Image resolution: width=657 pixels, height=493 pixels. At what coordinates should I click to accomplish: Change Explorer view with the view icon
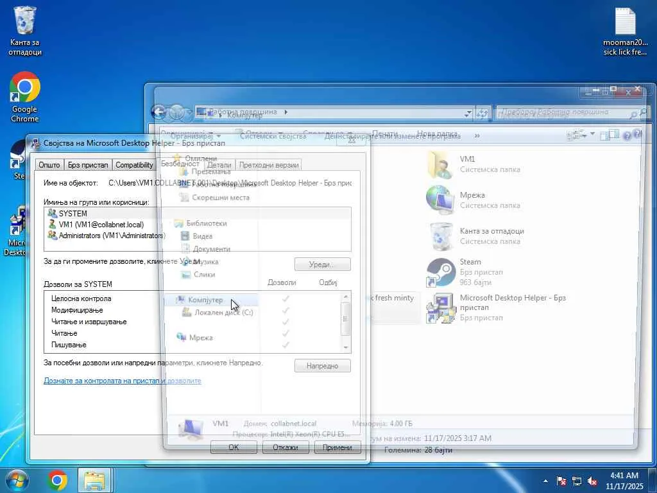click(574, 135)
